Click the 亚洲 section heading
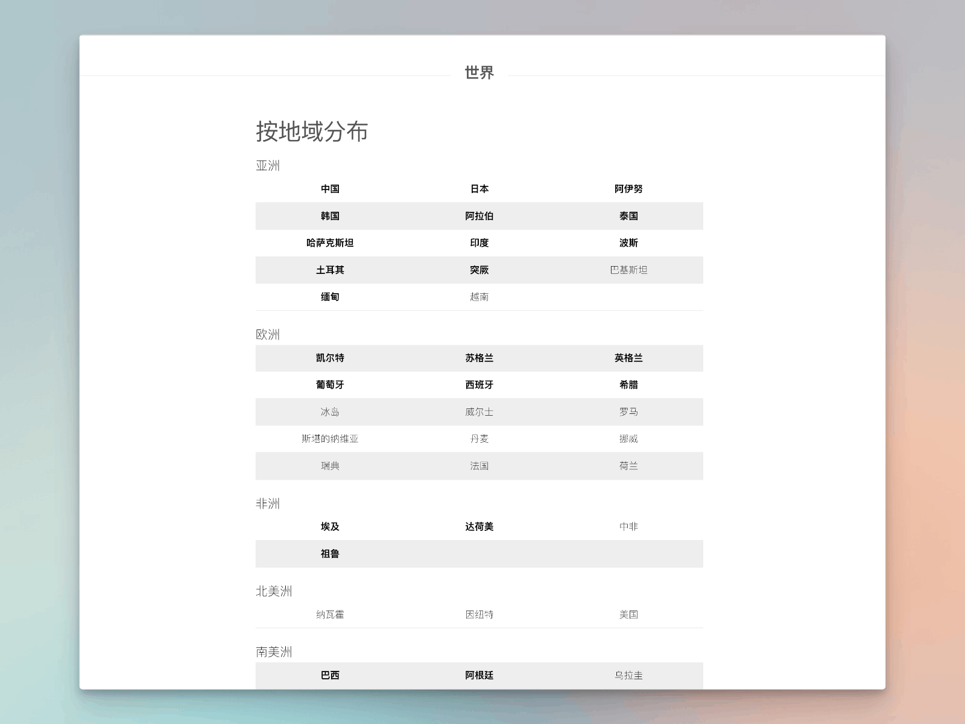The image size is (965, 724). pyautogui.click(x=268, y=166)
